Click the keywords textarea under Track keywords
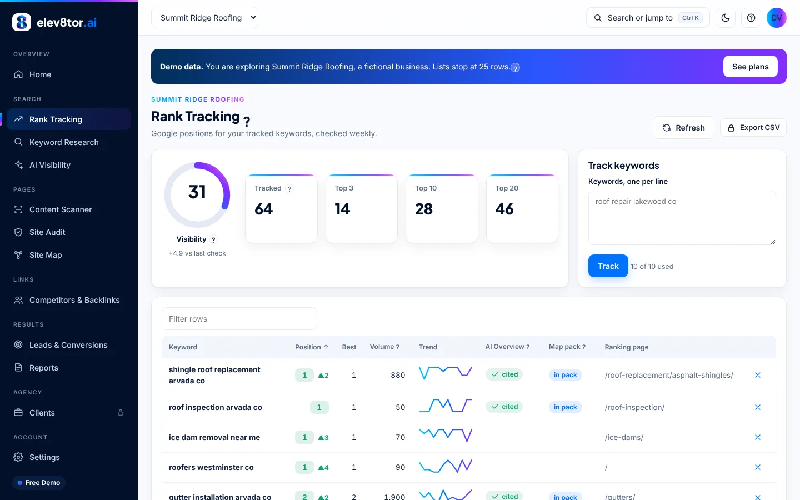The height and width of the screenshot is (500, 800). (682, 218)
